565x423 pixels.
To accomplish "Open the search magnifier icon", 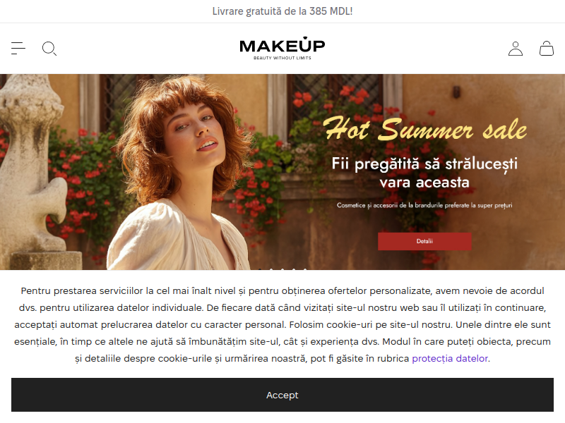I will point(49,49).
